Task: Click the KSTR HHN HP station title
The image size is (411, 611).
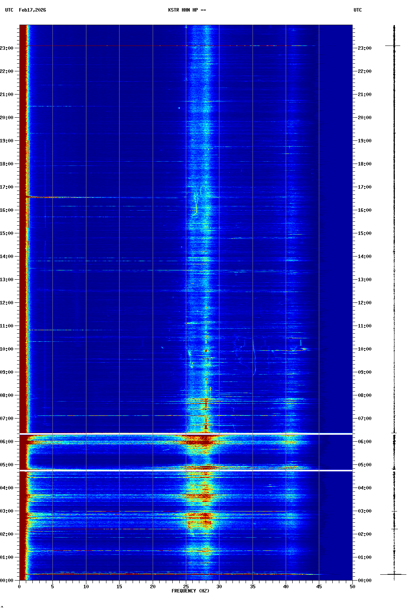Action: click(x=187, y=10)
